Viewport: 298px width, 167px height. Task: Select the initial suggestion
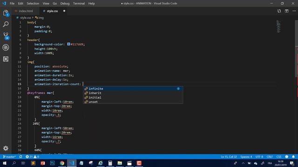(133, 97)
